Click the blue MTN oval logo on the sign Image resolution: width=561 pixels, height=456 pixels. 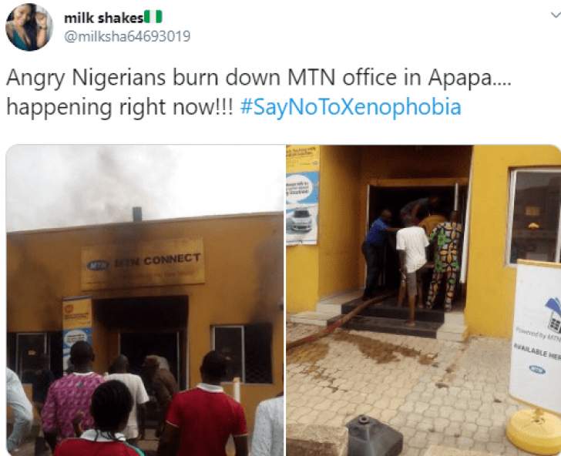click(99, 265)
